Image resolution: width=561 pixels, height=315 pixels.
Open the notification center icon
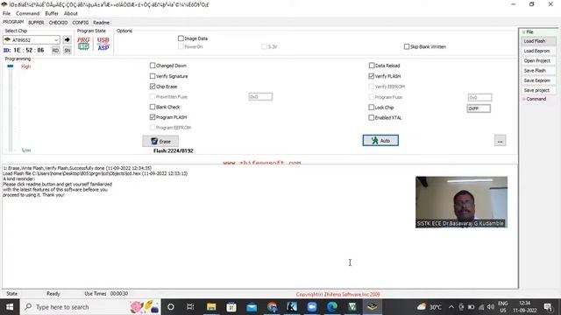tap(548, 307)
